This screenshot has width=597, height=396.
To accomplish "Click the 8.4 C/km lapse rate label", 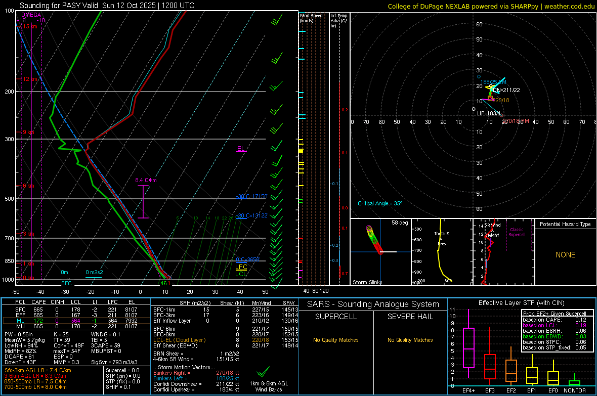I will click(x=146, y=180).
